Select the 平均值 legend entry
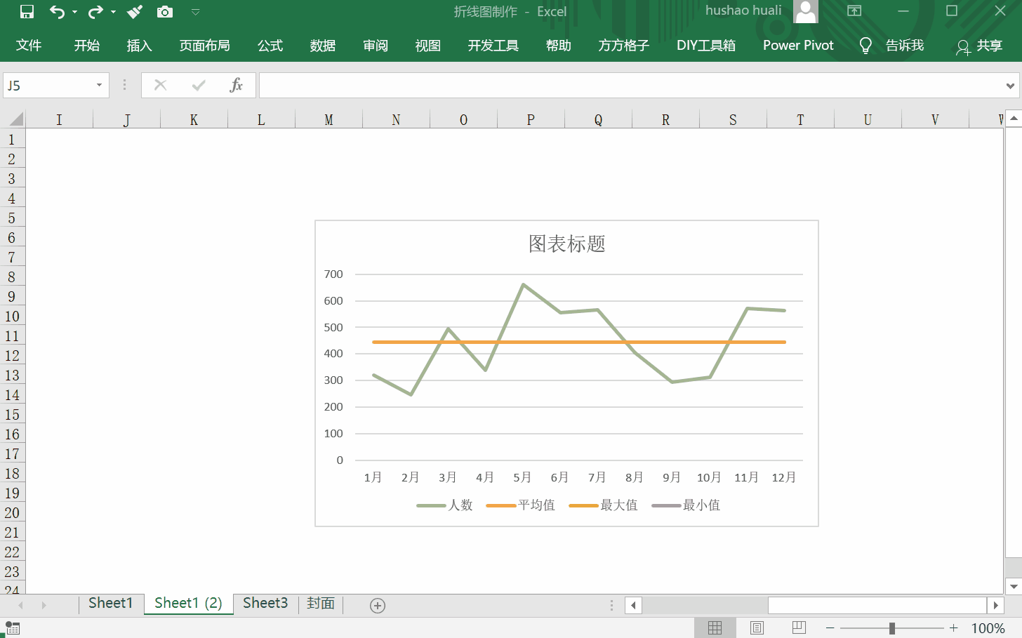 point(520,505)
